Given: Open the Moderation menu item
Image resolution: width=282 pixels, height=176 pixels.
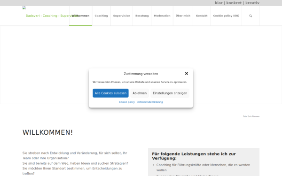Looking at the screenshot, I should click(162, 16).
